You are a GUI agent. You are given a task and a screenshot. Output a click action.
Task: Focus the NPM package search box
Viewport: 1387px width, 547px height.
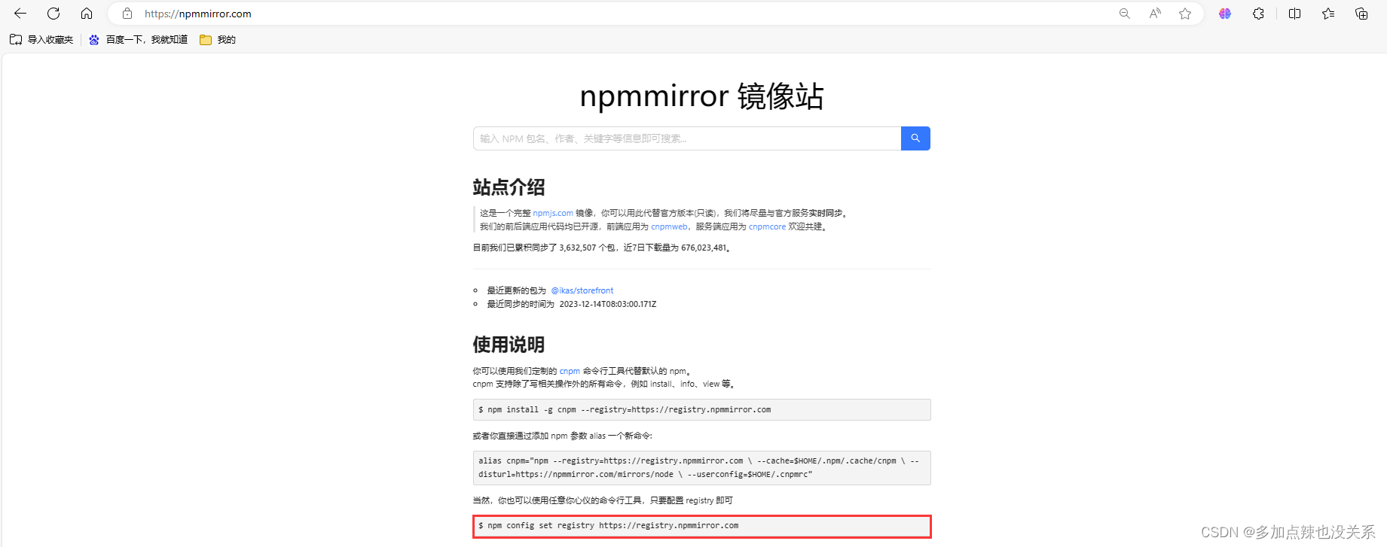tap(687, 138)
